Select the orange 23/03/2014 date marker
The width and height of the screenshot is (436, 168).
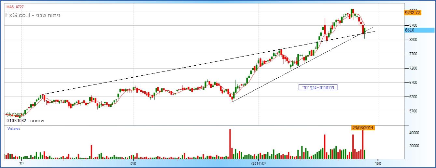(363, 128)
